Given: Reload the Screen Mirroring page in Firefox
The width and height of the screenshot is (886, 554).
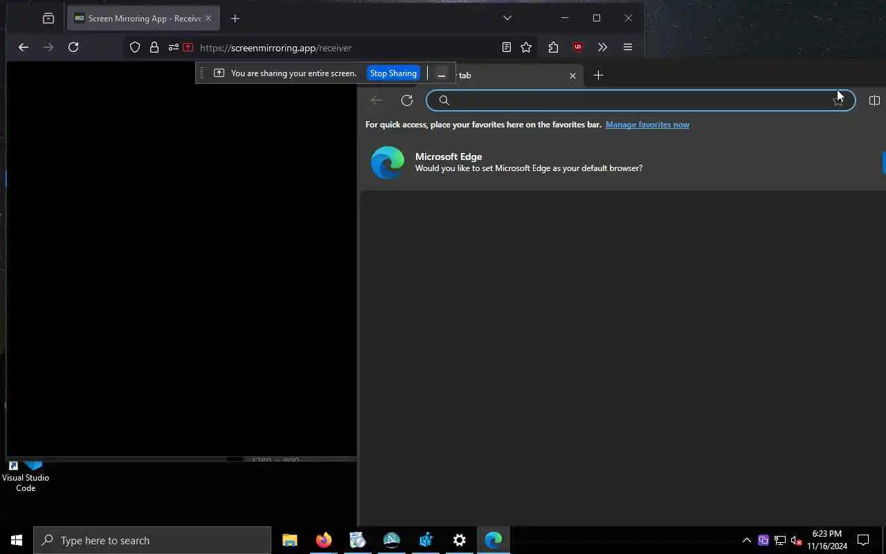Looking at the screenshot, I should (x=73, y=47).
